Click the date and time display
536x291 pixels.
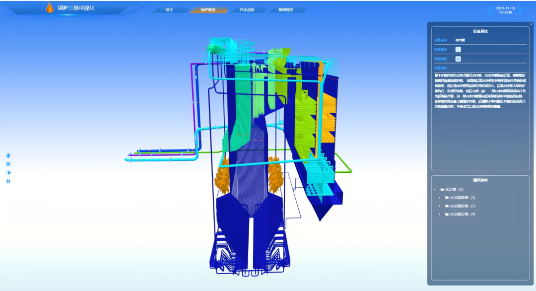[505, 10]
